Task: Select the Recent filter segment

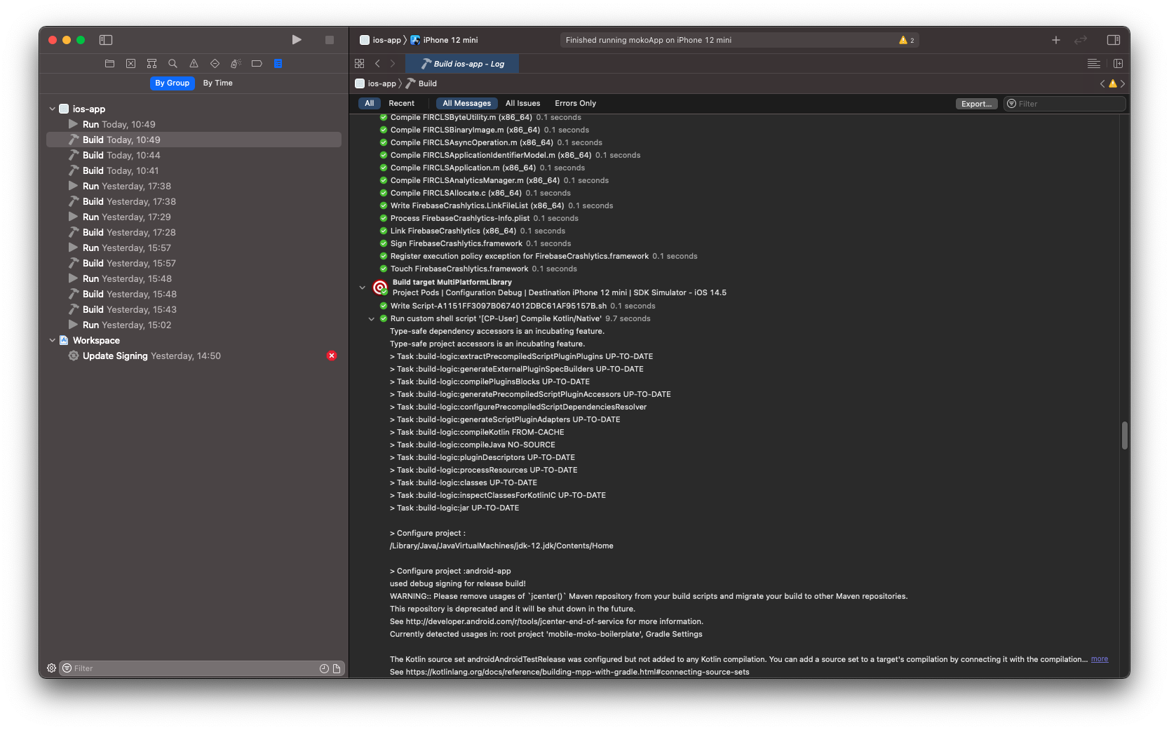Action: 402,103
